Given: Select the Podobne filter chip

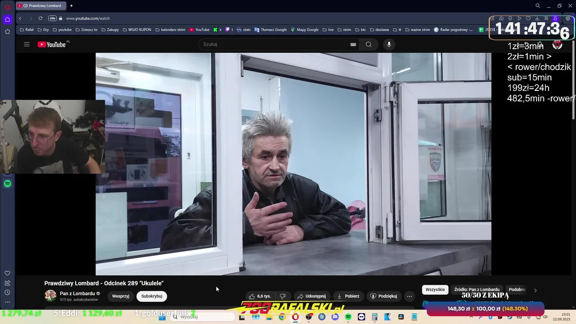Looking at the screenshot, I should tap(517, 289).
